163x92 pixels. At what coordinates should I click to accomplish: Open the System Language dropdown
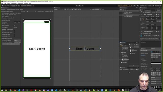(x=17, y=40)
